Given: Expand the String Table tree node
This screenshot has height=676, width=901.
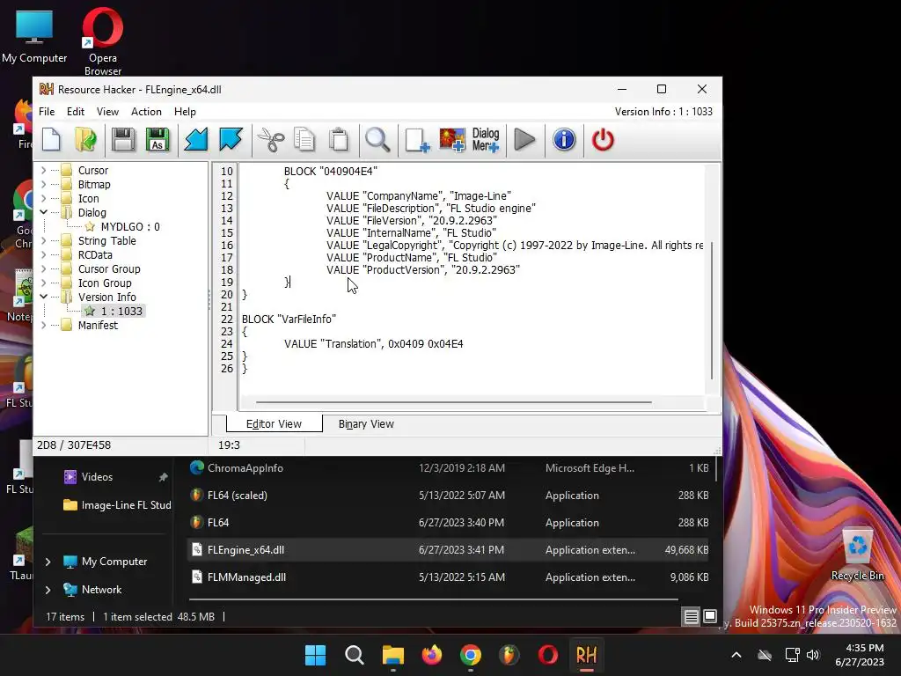Looking at the screenshot, I should click(44, 240).
